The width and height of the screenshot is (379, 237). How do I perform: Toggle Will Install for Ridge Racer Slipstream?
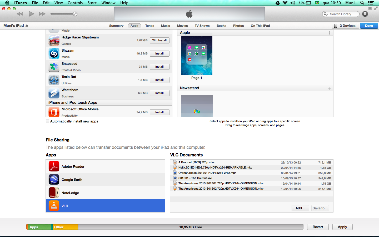point(159,40)
